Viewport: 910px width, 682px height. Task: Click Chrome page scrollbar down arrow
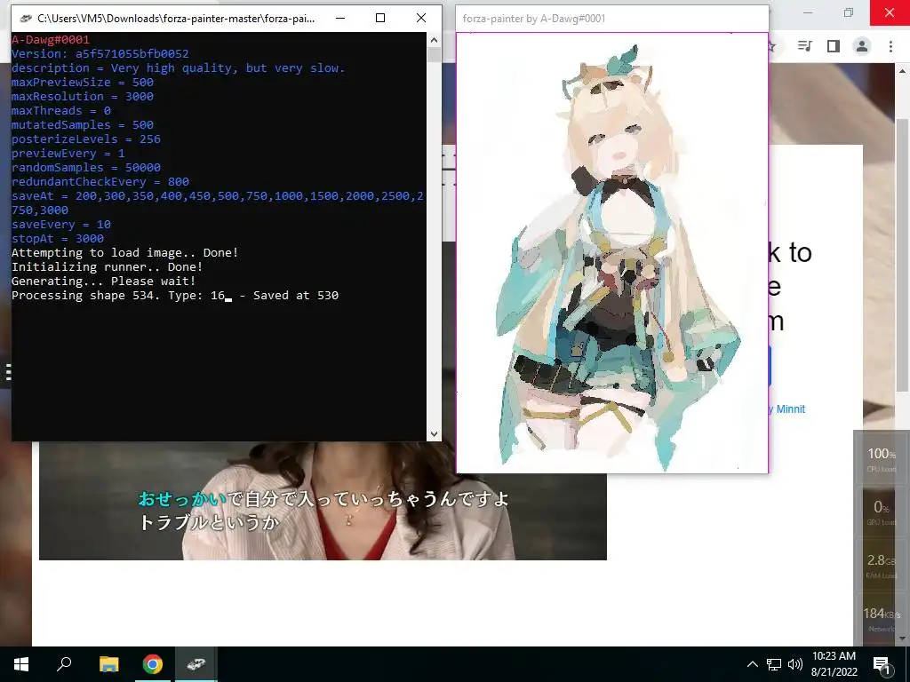point(902,638)
